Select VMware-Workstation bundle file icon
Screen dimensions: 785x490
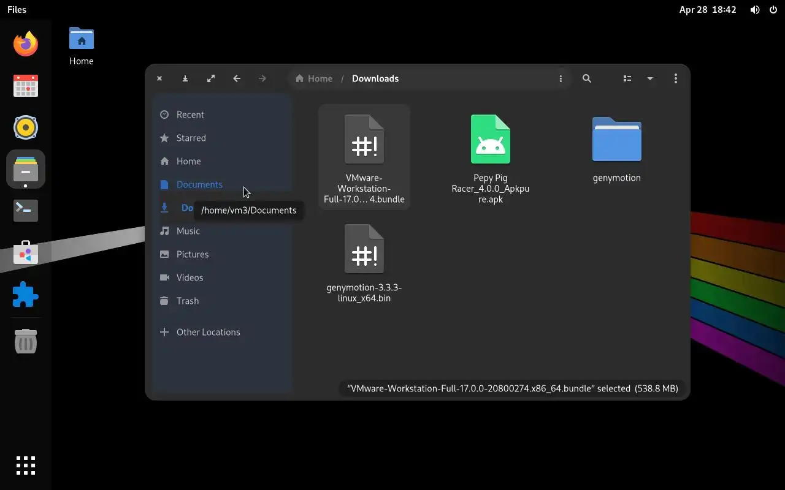364,139
